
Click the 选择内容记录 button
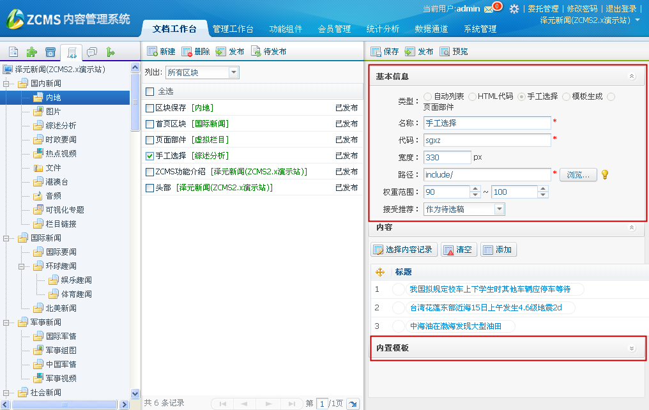coord(404,250)
